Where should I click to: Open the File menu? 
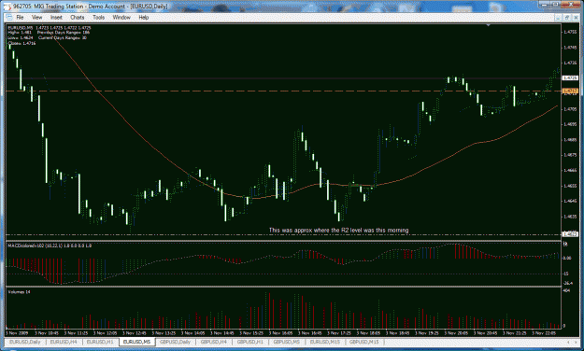coord(20,17)
